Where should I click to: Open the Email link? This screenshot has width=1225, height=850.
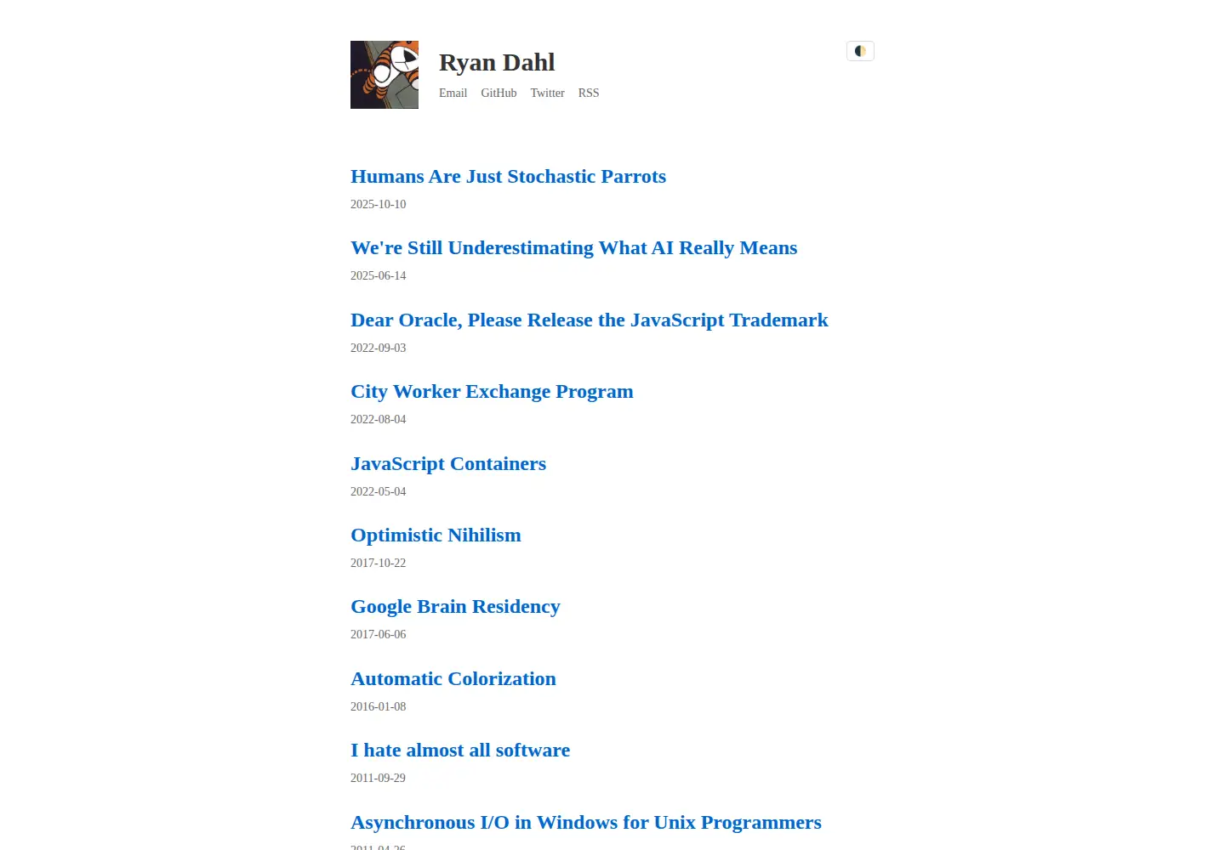tap(453, 93)
